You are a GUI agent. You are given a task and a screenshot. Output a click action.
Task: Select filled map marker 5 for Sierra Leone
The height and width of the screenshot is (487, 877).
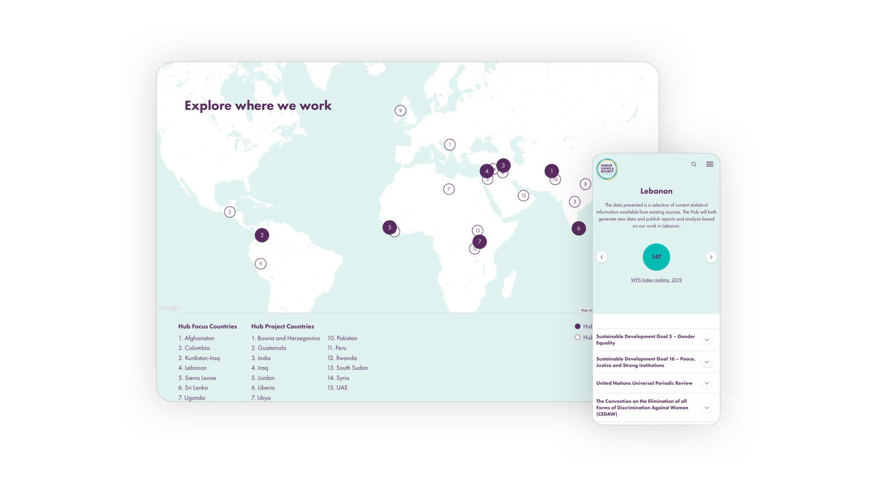click(x=389, y=227)
